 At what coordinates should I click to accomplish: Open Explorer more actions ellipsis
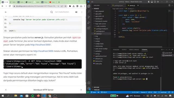click(x=108, y=5)
